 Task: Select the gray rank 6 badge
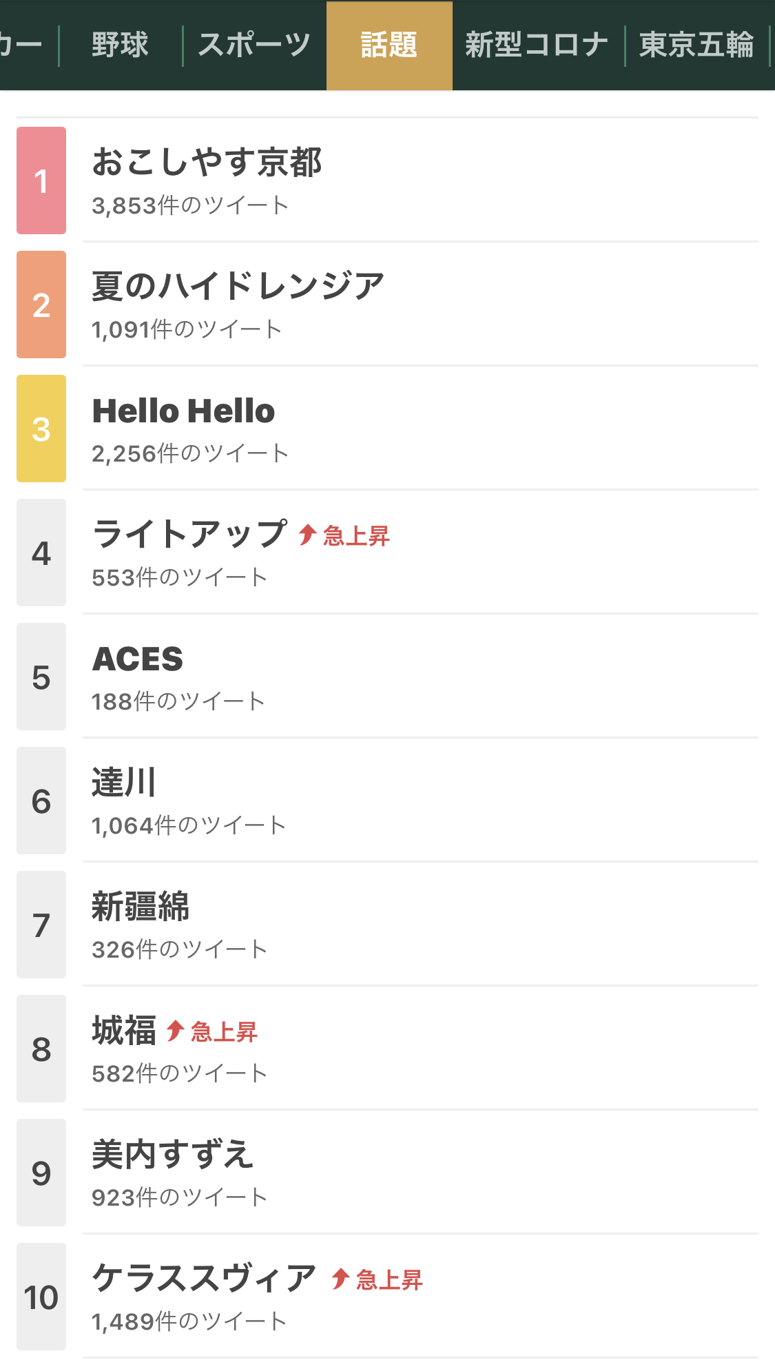coord(41,801)
